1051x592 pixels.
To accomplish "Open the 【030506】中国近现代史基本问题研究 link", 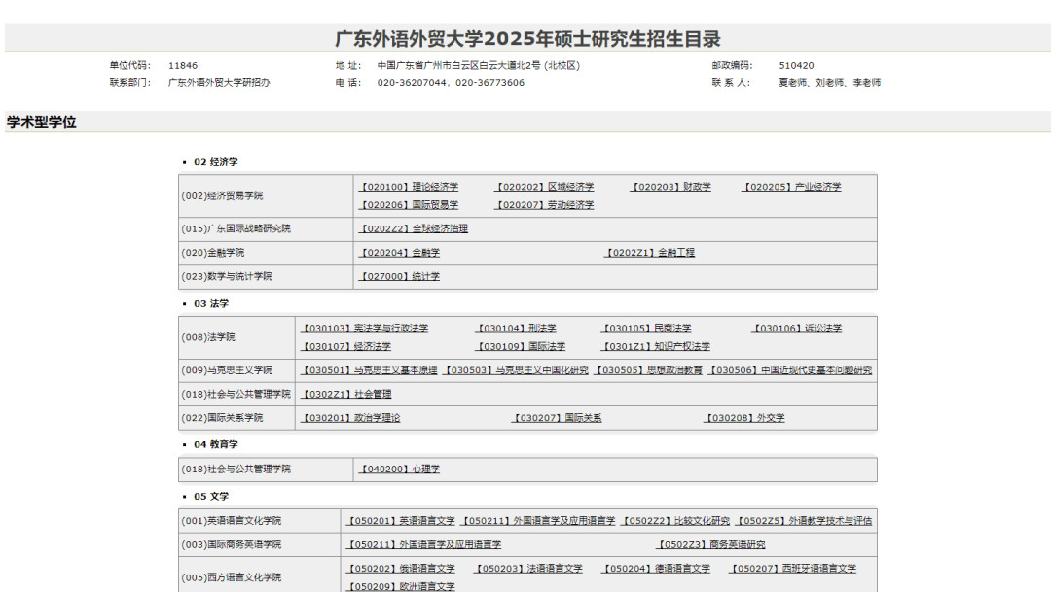I will [790, 370].
